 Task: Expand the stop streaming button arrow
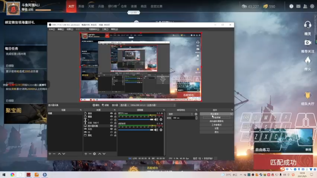click(231, 114)
